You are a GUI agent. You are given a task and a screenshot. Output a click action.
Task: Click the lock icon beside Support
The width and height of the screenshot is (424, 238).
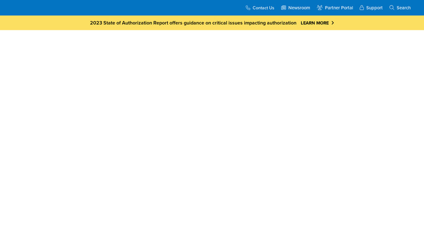(361, 8)
